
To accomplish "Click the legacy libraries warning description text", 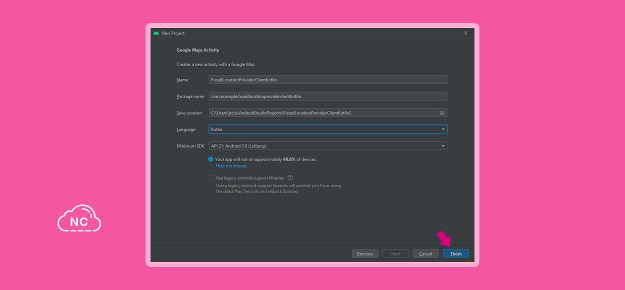I will (x=278, y=188).
